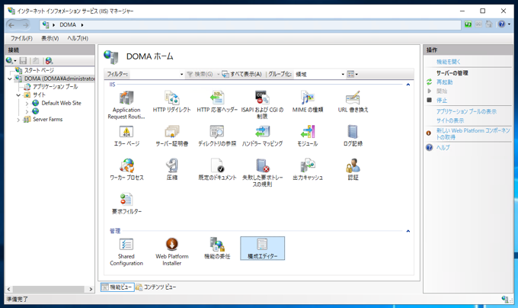This screenshot has height=308, width=518.
Task: Collapse the サイト tree node
Action: [18, 95]
